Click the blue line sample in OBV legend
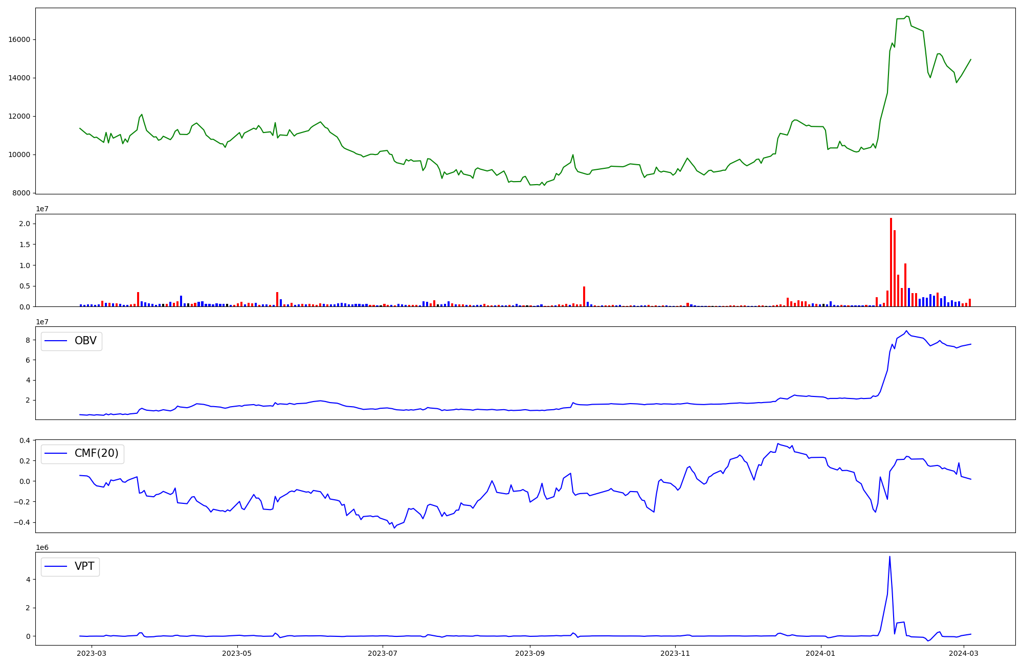The height and width of the screenshot is (665, 1023). point(56,341)
